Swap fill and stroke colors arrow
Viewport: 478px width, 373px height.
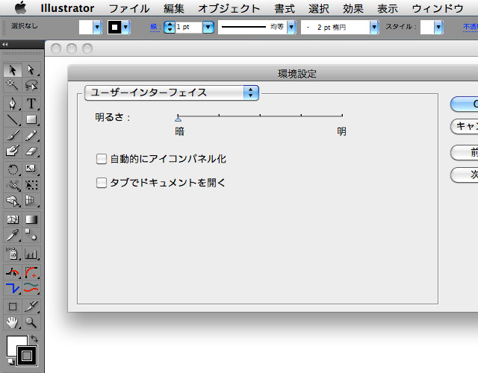click(x=34, y=339)
